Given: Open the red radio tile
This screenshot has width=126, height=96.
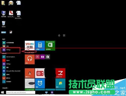Looking at the screenshot, I should tap(40, 73).
